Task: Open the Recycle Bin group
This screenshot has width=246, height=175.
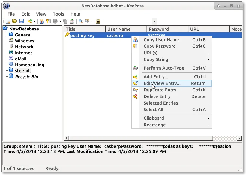Action: [x=26, y=77]
